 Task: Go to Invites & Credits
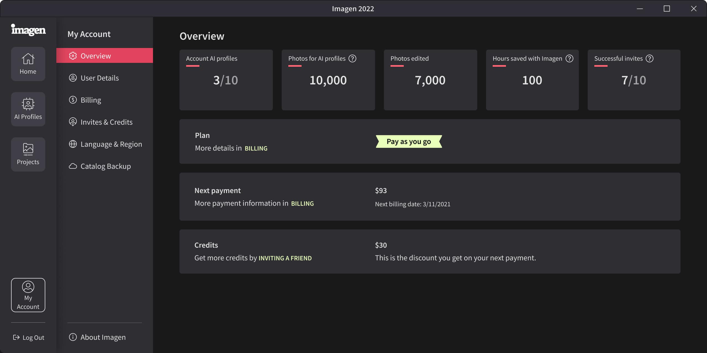pyautogui.click(x=106, y=122)
